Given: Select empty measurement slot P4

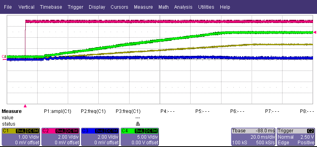Looking at the screenshot, I should coord(168,111).
